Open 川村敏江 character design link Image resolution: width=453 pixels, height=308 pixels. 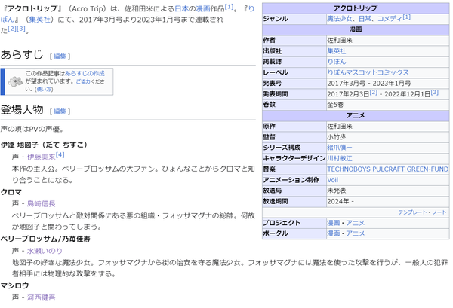340,158
